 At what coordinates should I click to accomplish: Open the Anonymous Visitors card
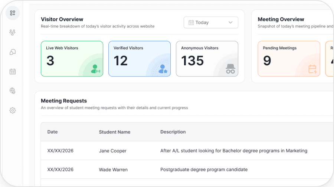(207, 59)
